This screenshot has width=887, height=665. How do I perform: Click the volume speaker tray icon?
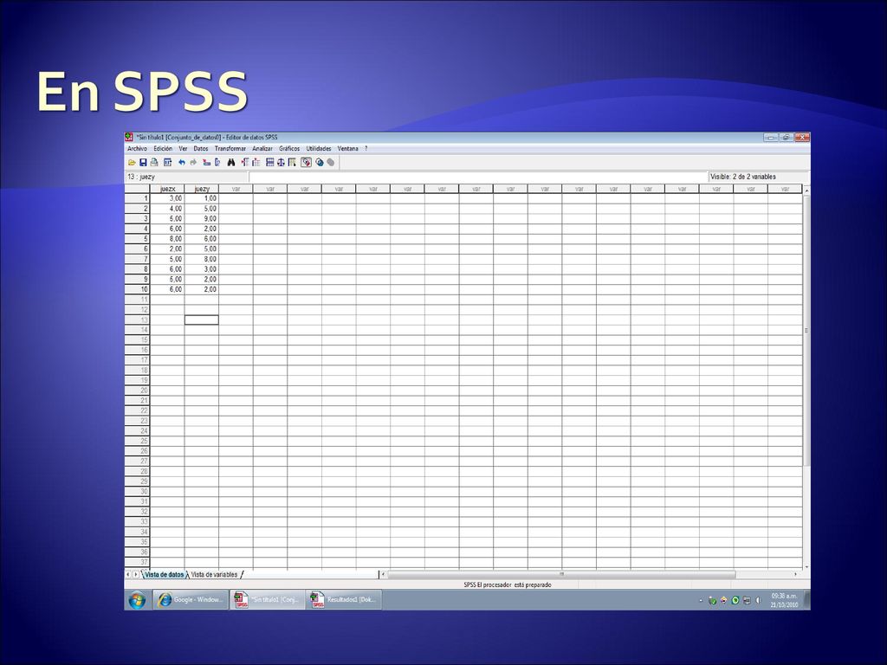point(758,601)
